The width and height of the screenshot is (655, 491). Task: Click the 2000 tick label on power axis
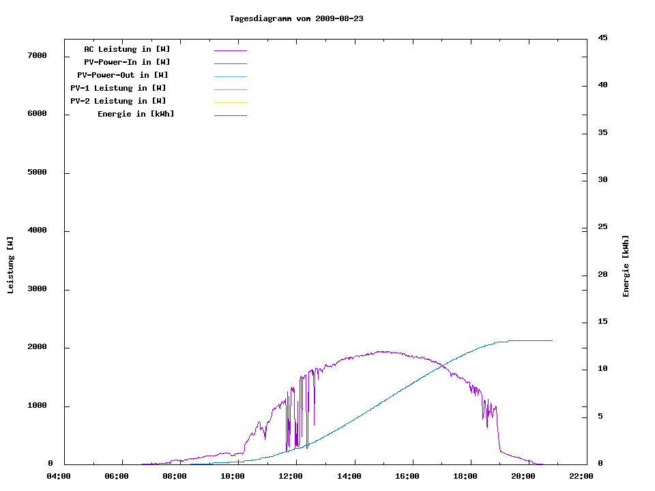click(37, 348)
